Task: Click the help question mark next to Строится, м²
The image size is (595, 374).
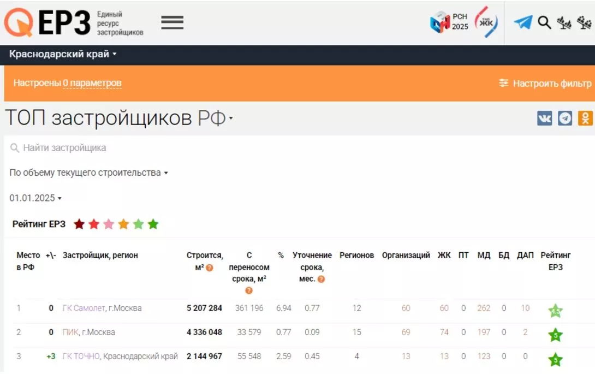Action: [x=210, y=268]
